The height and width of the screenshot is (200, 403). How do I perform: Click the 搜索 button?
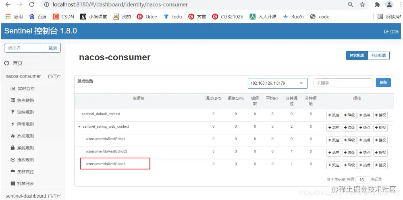tap(53, 48)
